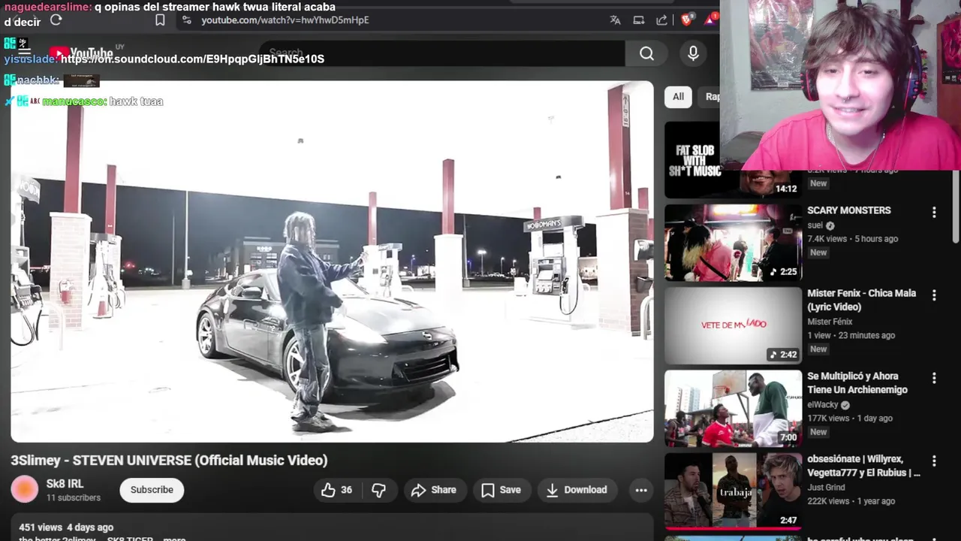
Task: Click the SCARY MONSTERS video title
Action: [x=848, y=210]
